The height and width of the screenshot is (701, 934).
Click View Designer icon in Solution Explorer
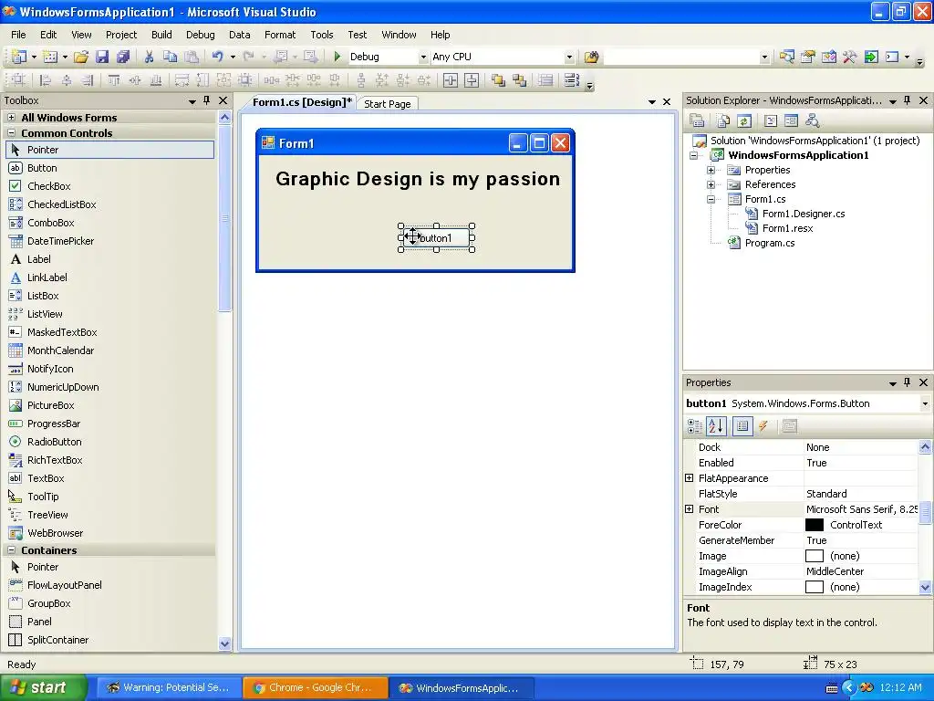click(791, 121)
